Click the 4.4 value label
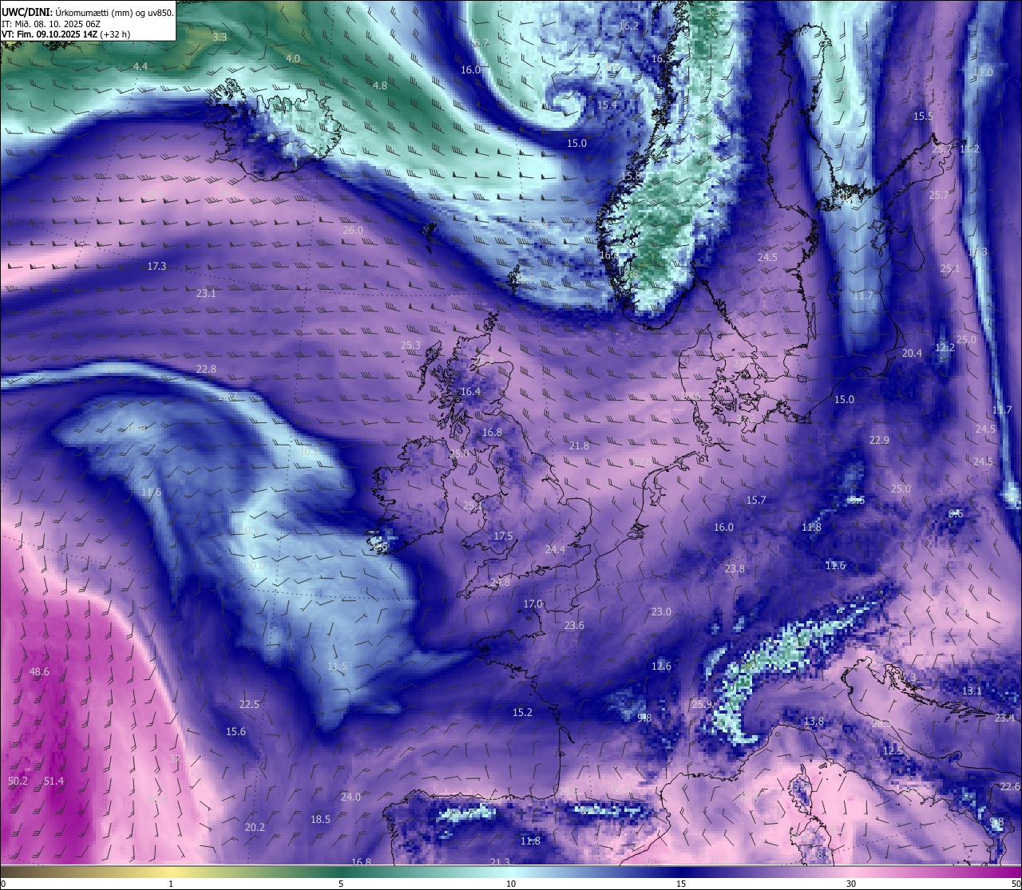This screenshot has height=890, width=1022. click(x=141, y=67)
